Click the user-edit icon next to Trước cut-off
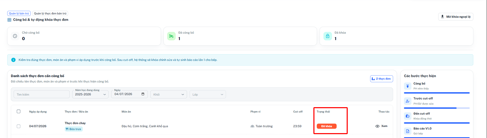 pyautogui.click(x=408, y=101)
